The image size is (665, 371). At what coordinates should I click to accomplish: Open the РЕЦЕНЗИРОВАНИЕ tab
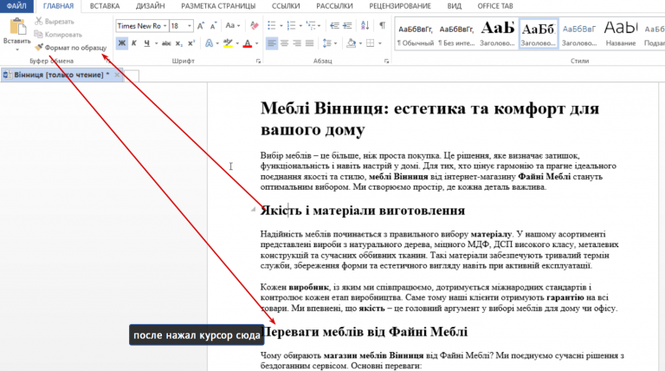tap(399, 6)
